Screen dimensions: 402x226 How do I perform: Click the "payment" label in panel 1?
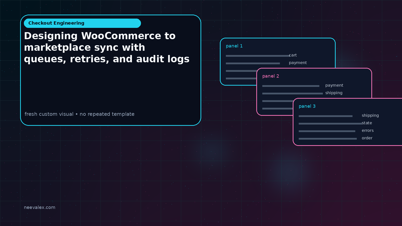click(298, 63)
